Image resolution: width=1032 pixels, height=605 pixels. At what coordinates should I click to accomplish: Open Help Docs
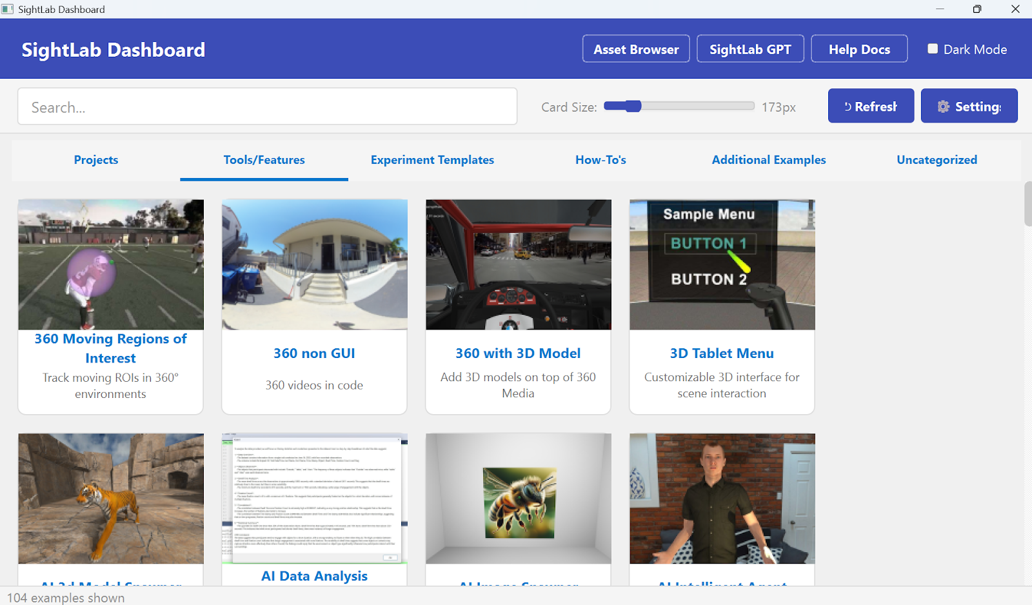tap(859, 49)
